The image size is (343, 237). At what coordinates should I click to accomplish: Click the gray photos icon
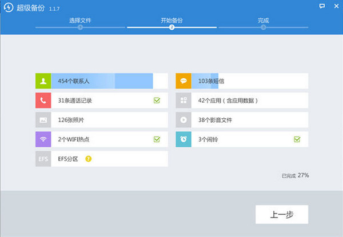pyautogui.click(x=43, y=120)
